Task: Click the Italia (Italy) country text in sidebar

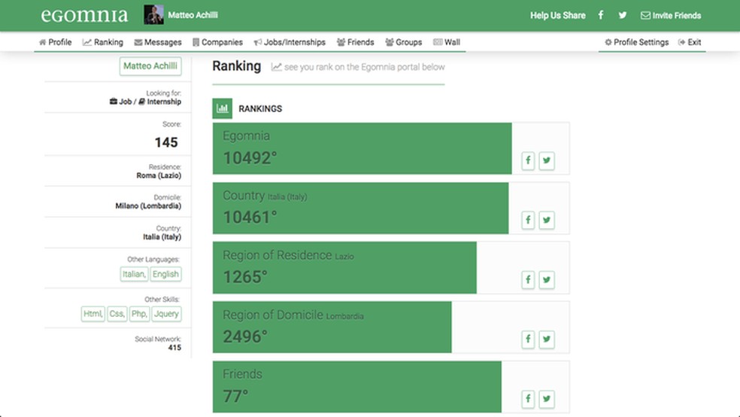Action: 162,236
